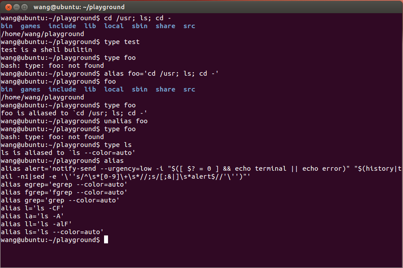403x268 pixels.
Task: Click the 'ls is aliased to' output line
Action: pos(68,153)
